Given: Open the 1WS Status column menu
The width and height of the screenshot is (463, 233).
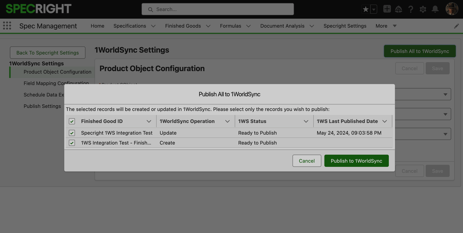Looking at the screenshot, I should coord(306,121).
